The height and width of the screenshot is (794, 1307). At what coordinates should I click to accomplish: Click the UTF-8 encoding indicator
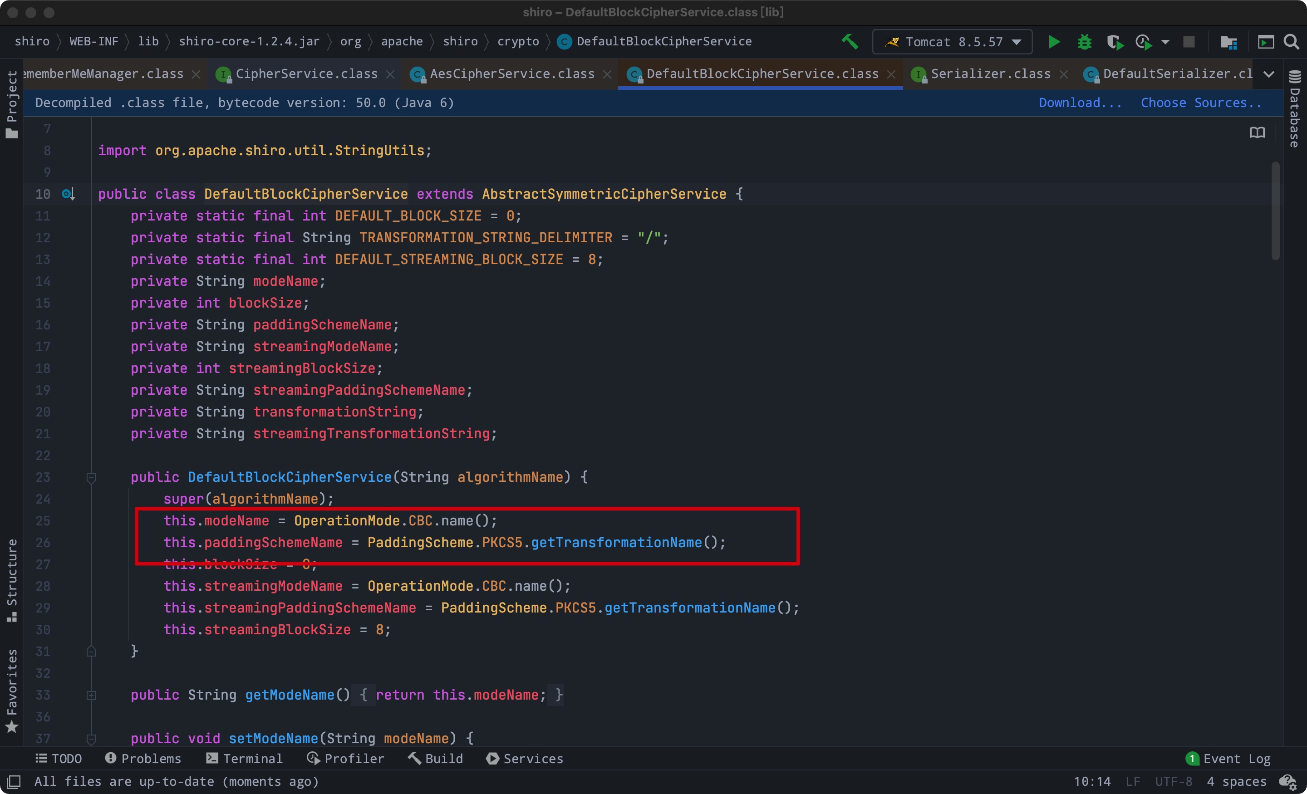1173,781
